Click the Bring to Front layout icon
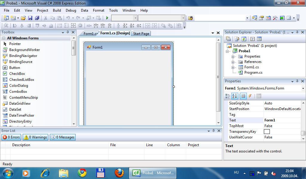306x179 pixels. coord(163,26)
